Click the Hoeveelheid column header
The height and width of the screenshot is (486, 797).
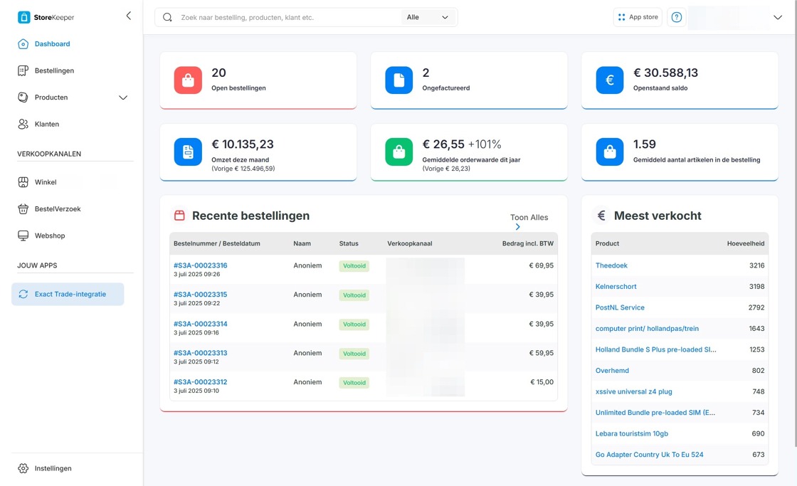tap(746, 243)
